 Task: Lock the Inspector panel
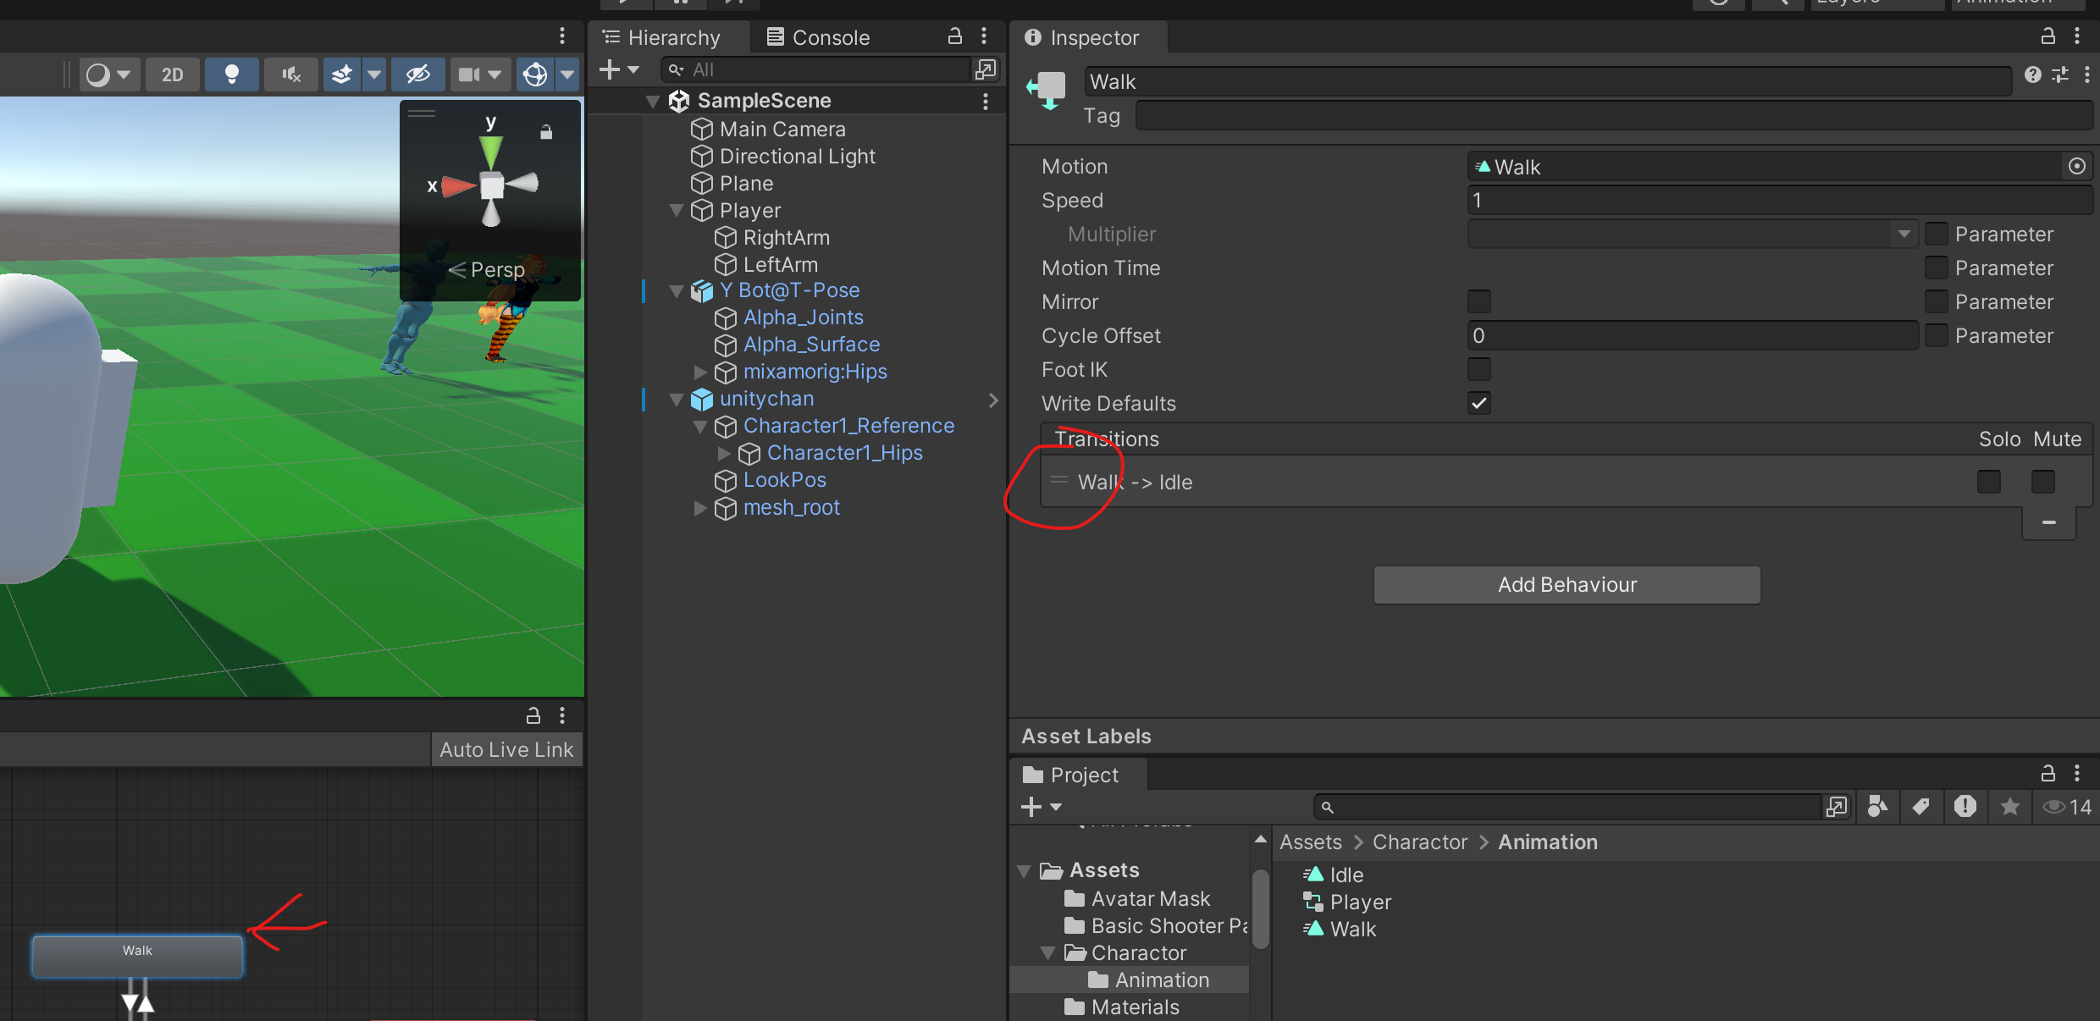(2047, 36)
